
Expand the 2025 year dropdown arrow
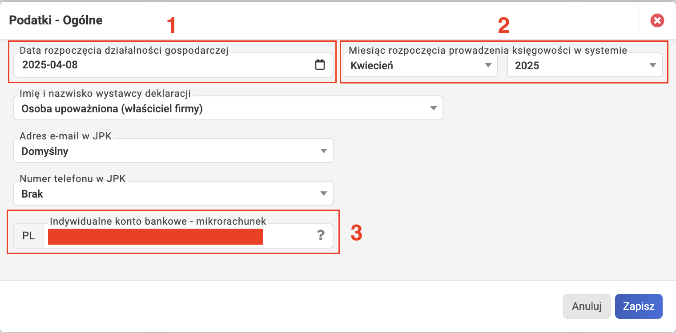[653, 65]
